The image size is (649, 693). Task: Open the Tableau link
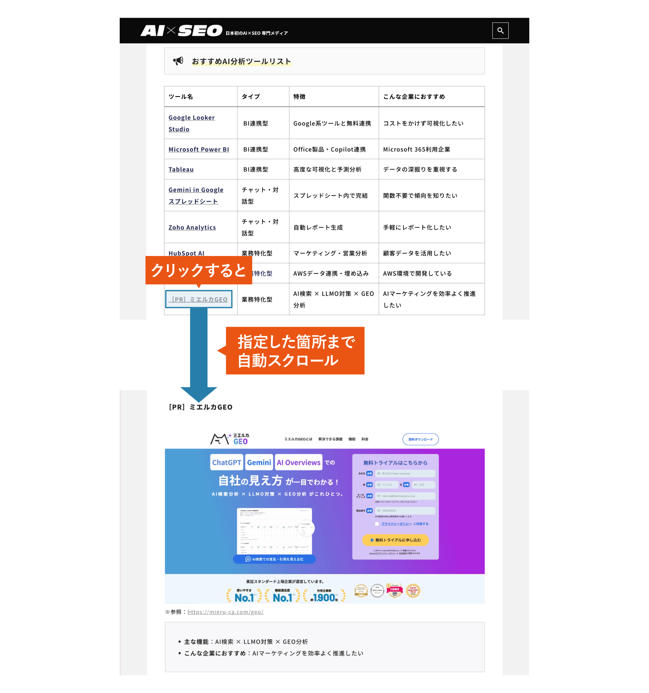(x=181, y=169)
